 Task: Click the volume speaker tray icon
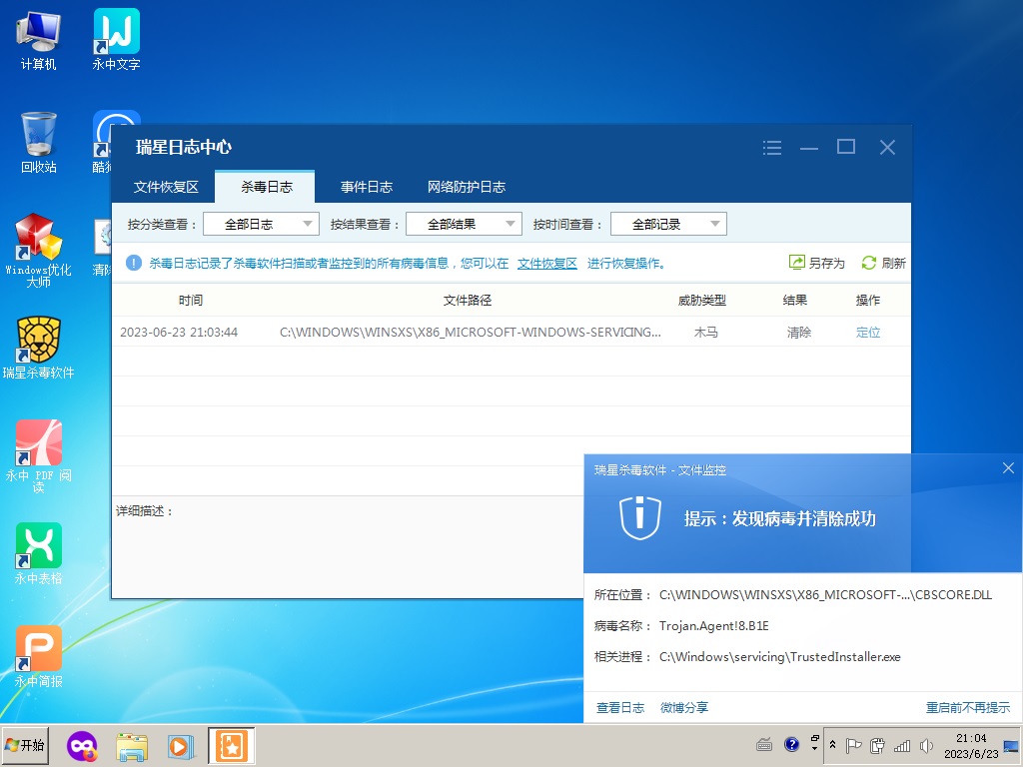[926, 745]
